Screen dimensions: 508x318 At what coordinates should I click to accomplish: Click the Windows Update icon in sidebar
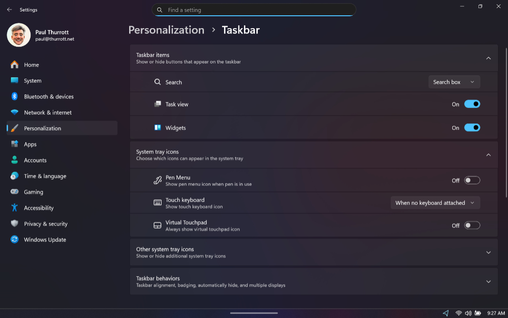[15, 239]
